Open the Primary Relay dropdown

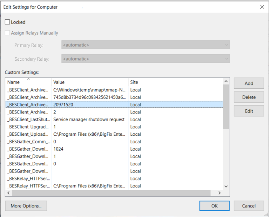(226, 45)
